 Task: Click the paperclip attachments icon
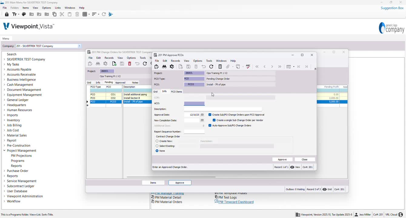pyautogui.click(x=228, y=67)
